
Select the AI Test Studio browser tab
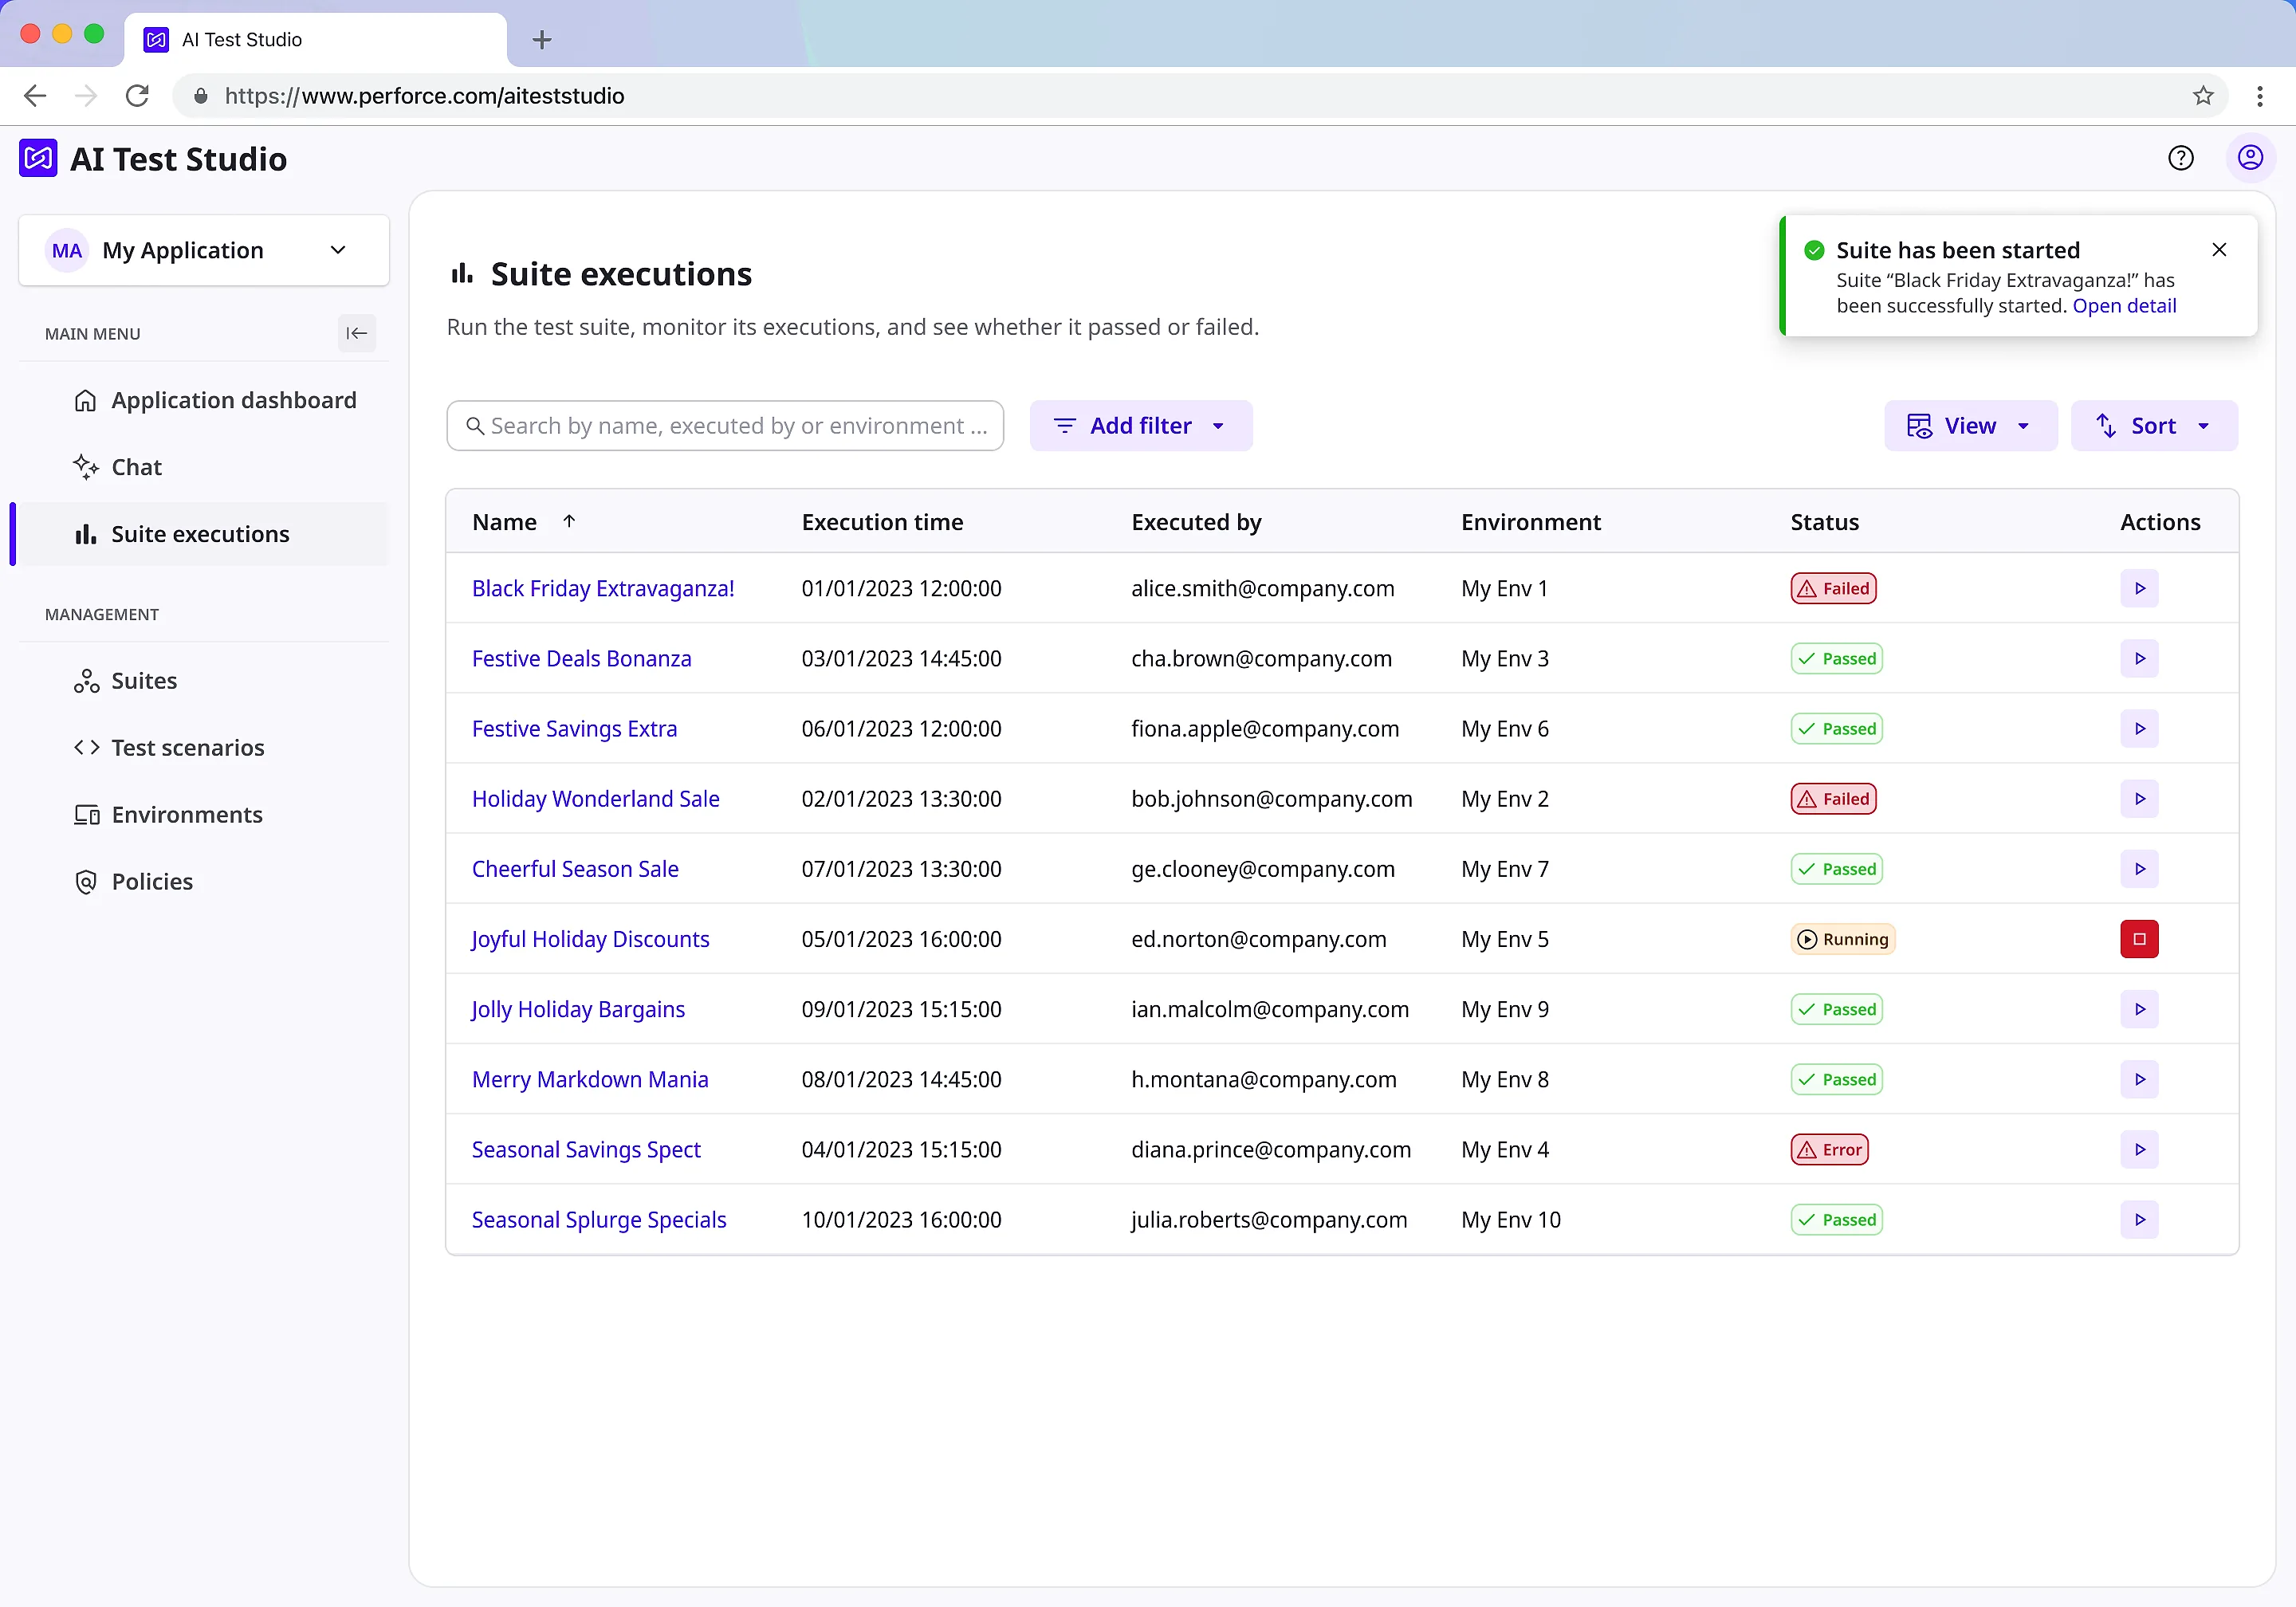pyautogui.click(x=315, y=40)
